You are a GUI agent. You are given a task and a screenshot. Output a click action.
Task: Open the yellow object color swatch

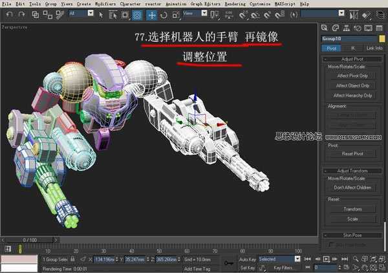pos(382,39)
